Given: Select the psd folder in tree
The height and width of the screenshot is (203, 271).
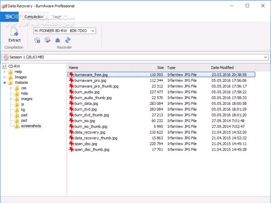Looking at the screenshot, I should [24, 120].
